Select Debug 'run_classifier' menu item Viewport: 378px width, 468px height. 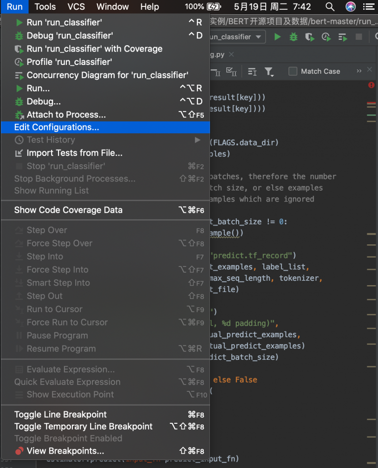[x=105, y=35]
